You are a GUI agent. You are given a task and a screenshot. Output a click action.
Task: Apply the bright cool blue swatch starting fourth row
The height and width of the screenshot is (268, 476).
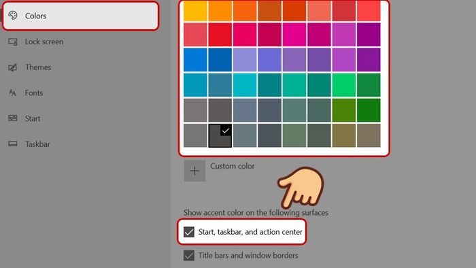(195, 85)
